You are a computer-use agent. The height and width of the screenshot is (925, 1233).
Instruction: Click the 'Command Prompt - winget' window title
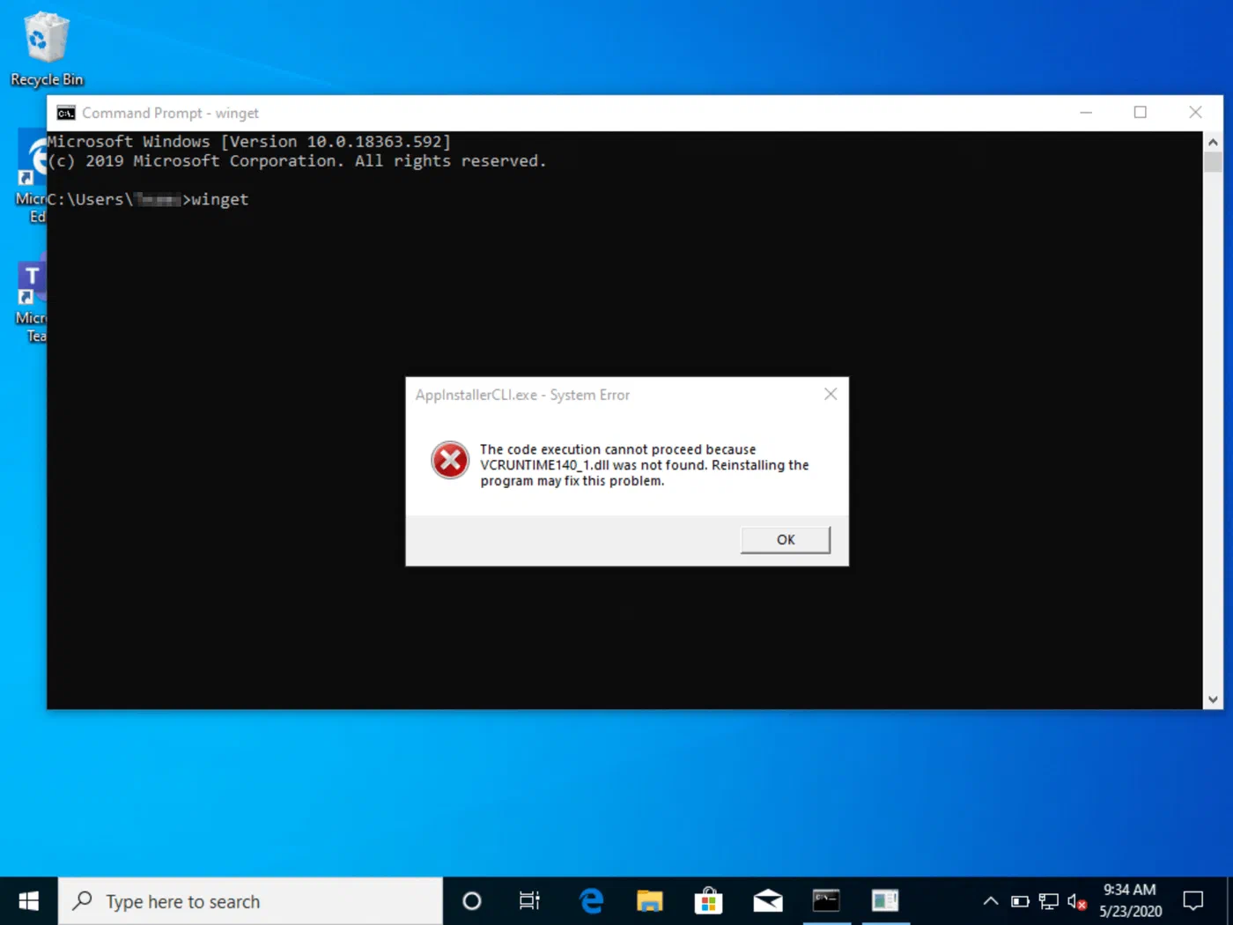click(170, 113)
